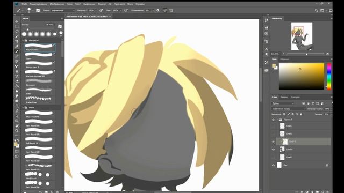Show the hidden Слой 1 layer

[274, 157]
